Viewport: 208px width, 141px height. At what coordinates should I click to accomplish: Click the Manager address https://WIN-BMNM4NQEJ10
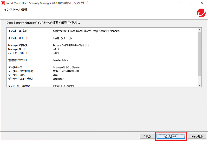tap(71, 45)
